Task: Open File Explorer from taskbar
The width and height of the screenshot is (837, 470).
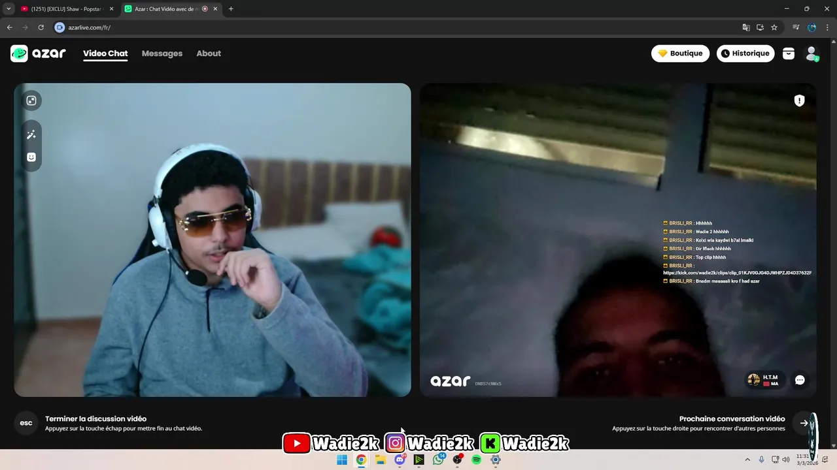Action: tap(380, 460)
